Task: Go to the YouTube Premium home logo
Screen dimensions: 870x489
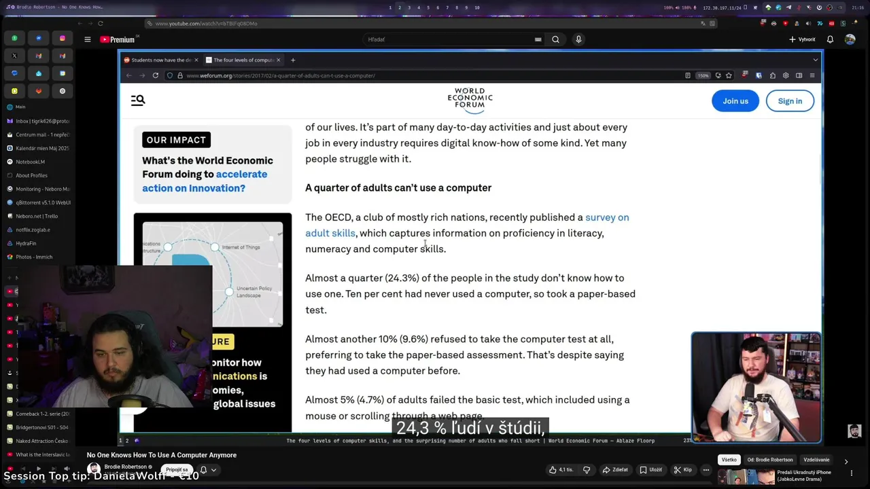Action: 118,39
